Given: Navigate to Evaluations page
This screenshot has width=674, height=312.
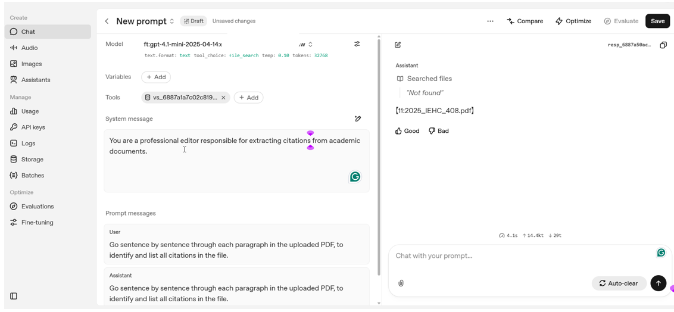Looking at the screenshot, I should pyautogui.click(x=37, y=207).
